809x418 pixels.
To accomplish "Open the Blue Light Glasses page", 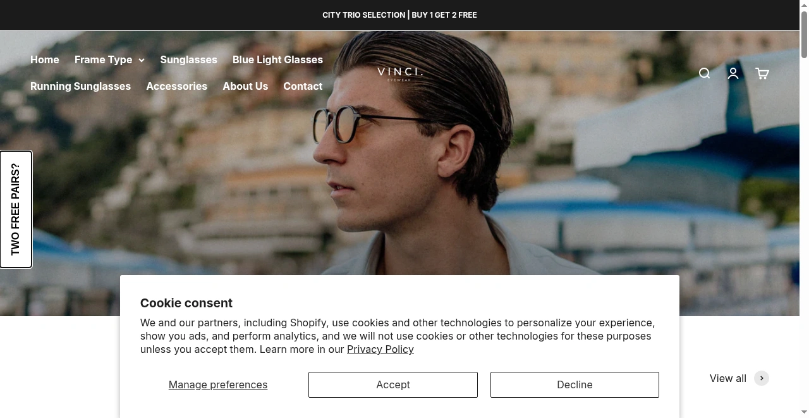I will coord(277,59).
